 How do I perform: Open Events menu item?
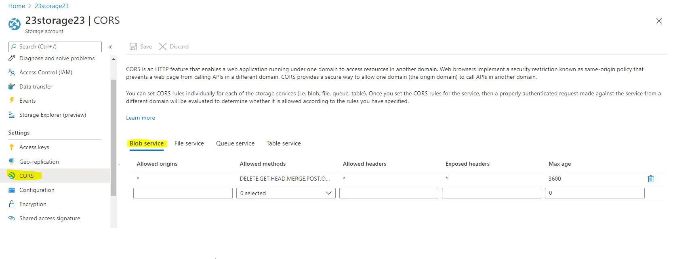pos(27,101)
